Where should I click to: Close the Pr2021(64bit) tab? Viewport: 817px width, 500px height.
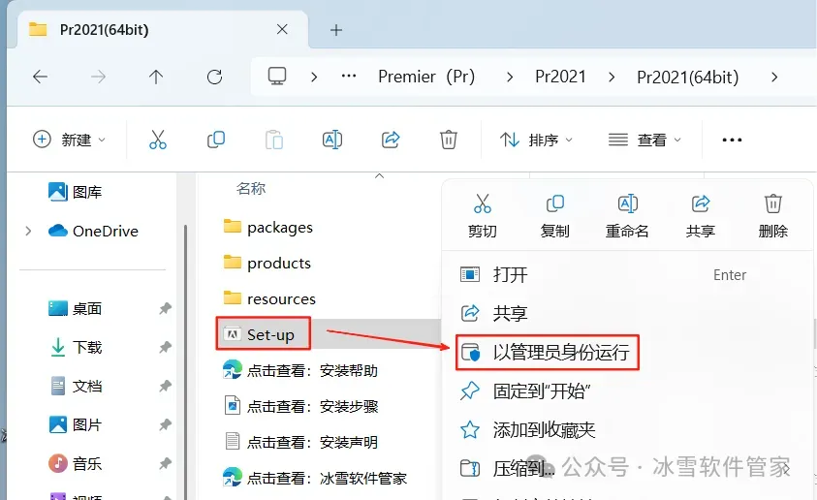[282, 30]
